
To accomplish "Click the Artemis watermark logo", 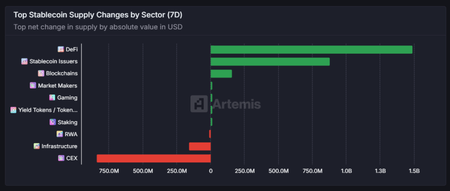I will 226,104.
